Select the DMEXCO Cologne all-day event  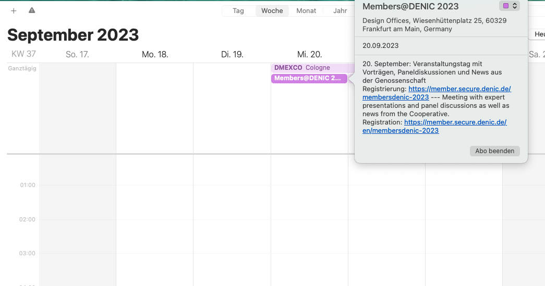click(312, 68)
